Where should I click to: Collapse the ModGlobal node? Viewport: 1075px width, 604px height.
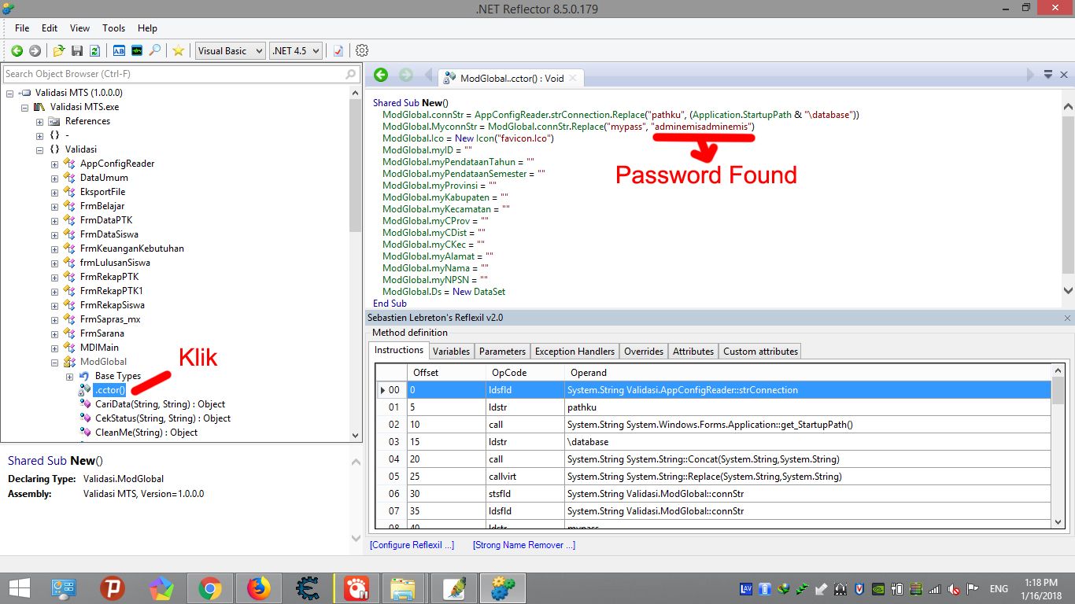[x=55, y=362]
